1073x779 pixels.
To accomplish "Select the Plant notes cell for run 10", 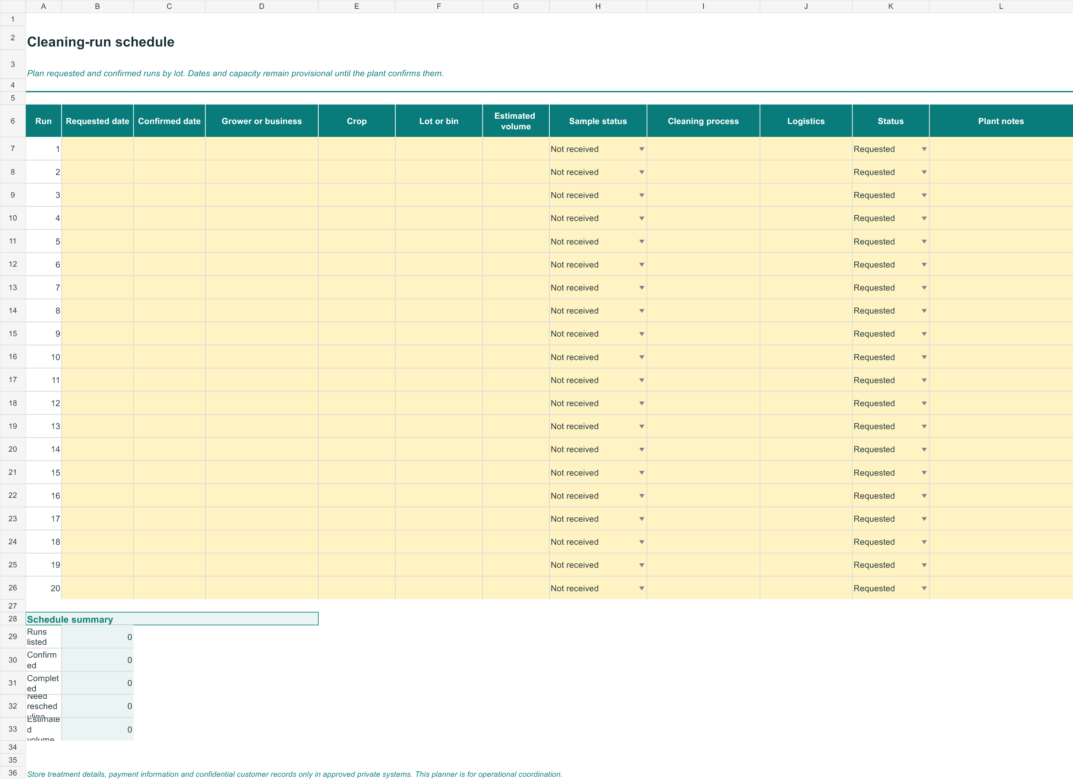I will click(x=1001, y=357).
